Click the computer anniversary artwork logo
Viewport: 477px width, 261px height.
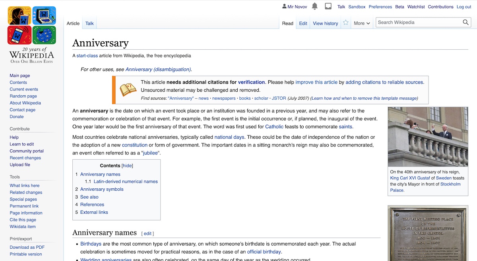pyautogui.click(x=44, y=15)
